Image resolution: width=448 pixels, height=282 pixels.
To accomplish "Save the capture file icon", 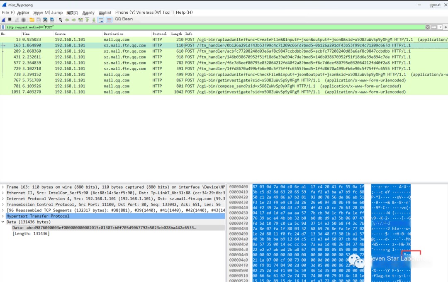I will tap(39, 20).
